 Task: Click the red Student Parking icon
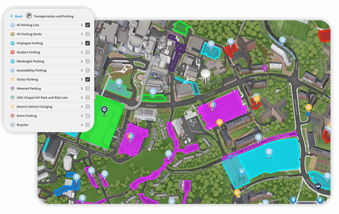point(12,52)
